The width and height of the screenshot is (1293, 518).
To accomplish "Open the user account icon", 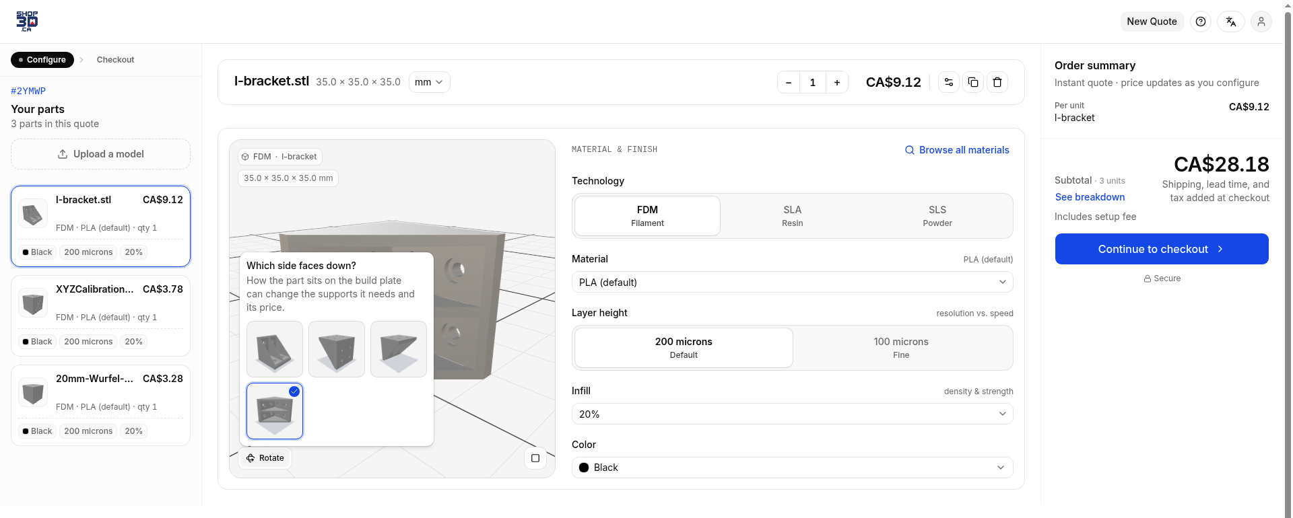I will coord(1261,22).
